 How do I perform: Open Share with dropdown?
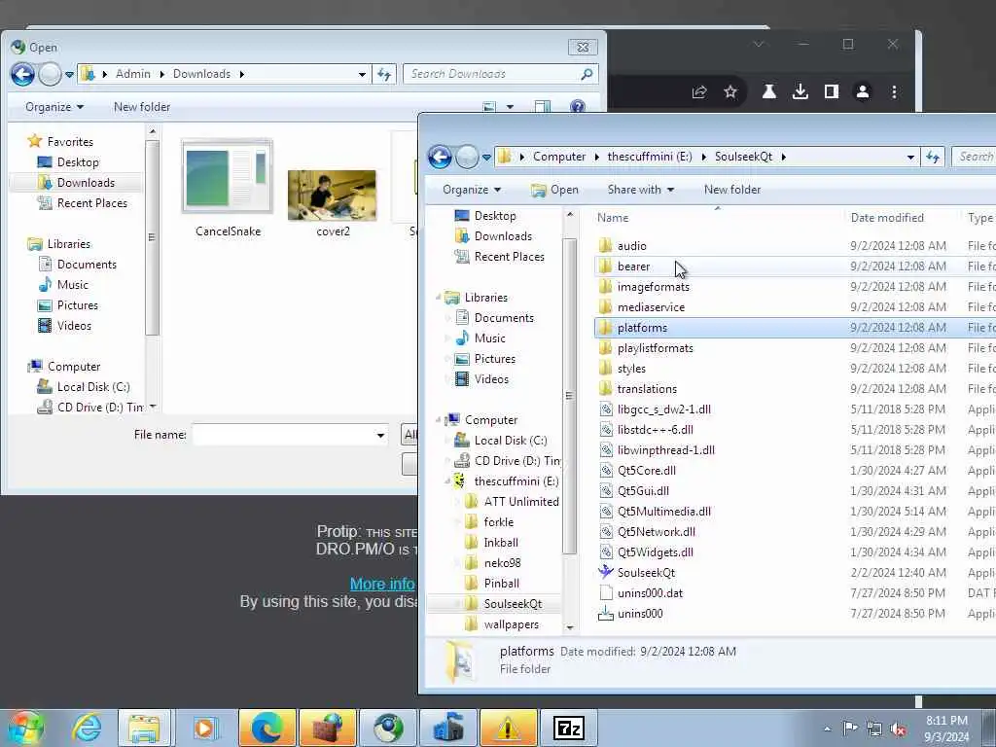pyautogui.click(x=640, y=190)
